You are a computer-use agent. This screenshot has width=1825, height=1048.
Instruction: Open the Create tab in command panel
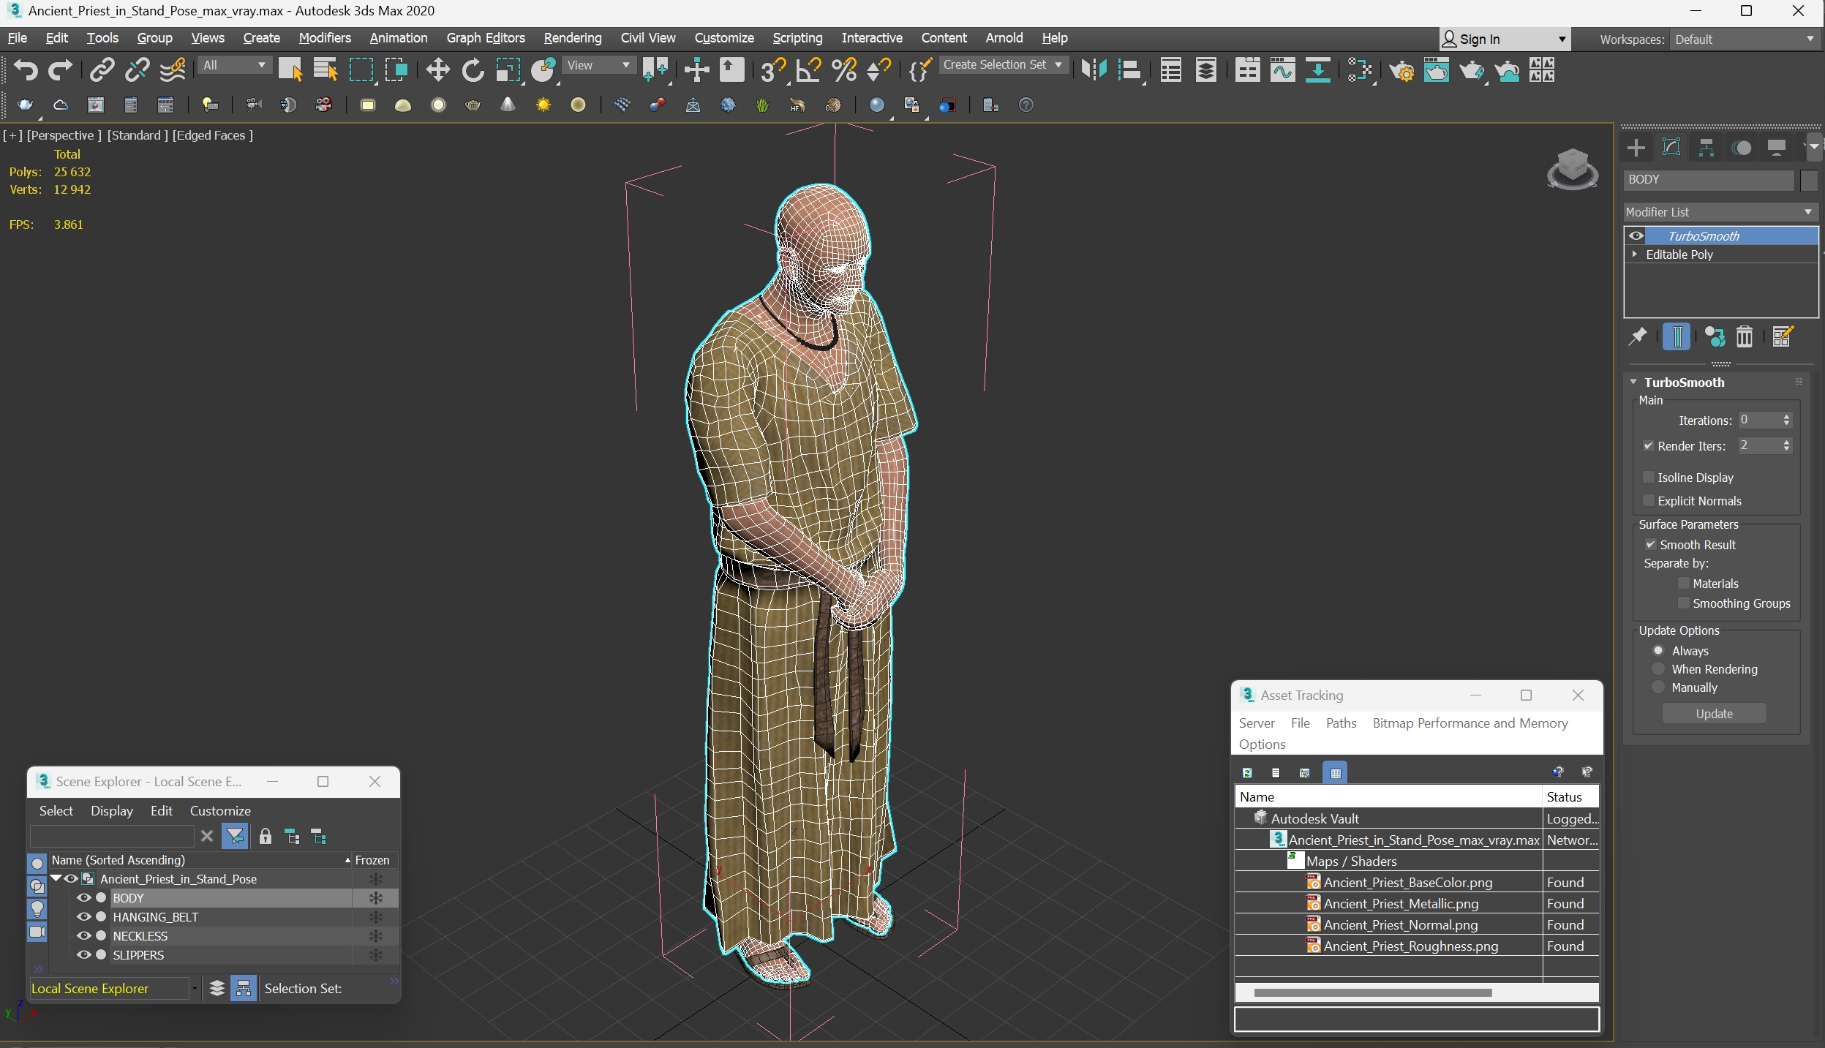point(1636,148)
